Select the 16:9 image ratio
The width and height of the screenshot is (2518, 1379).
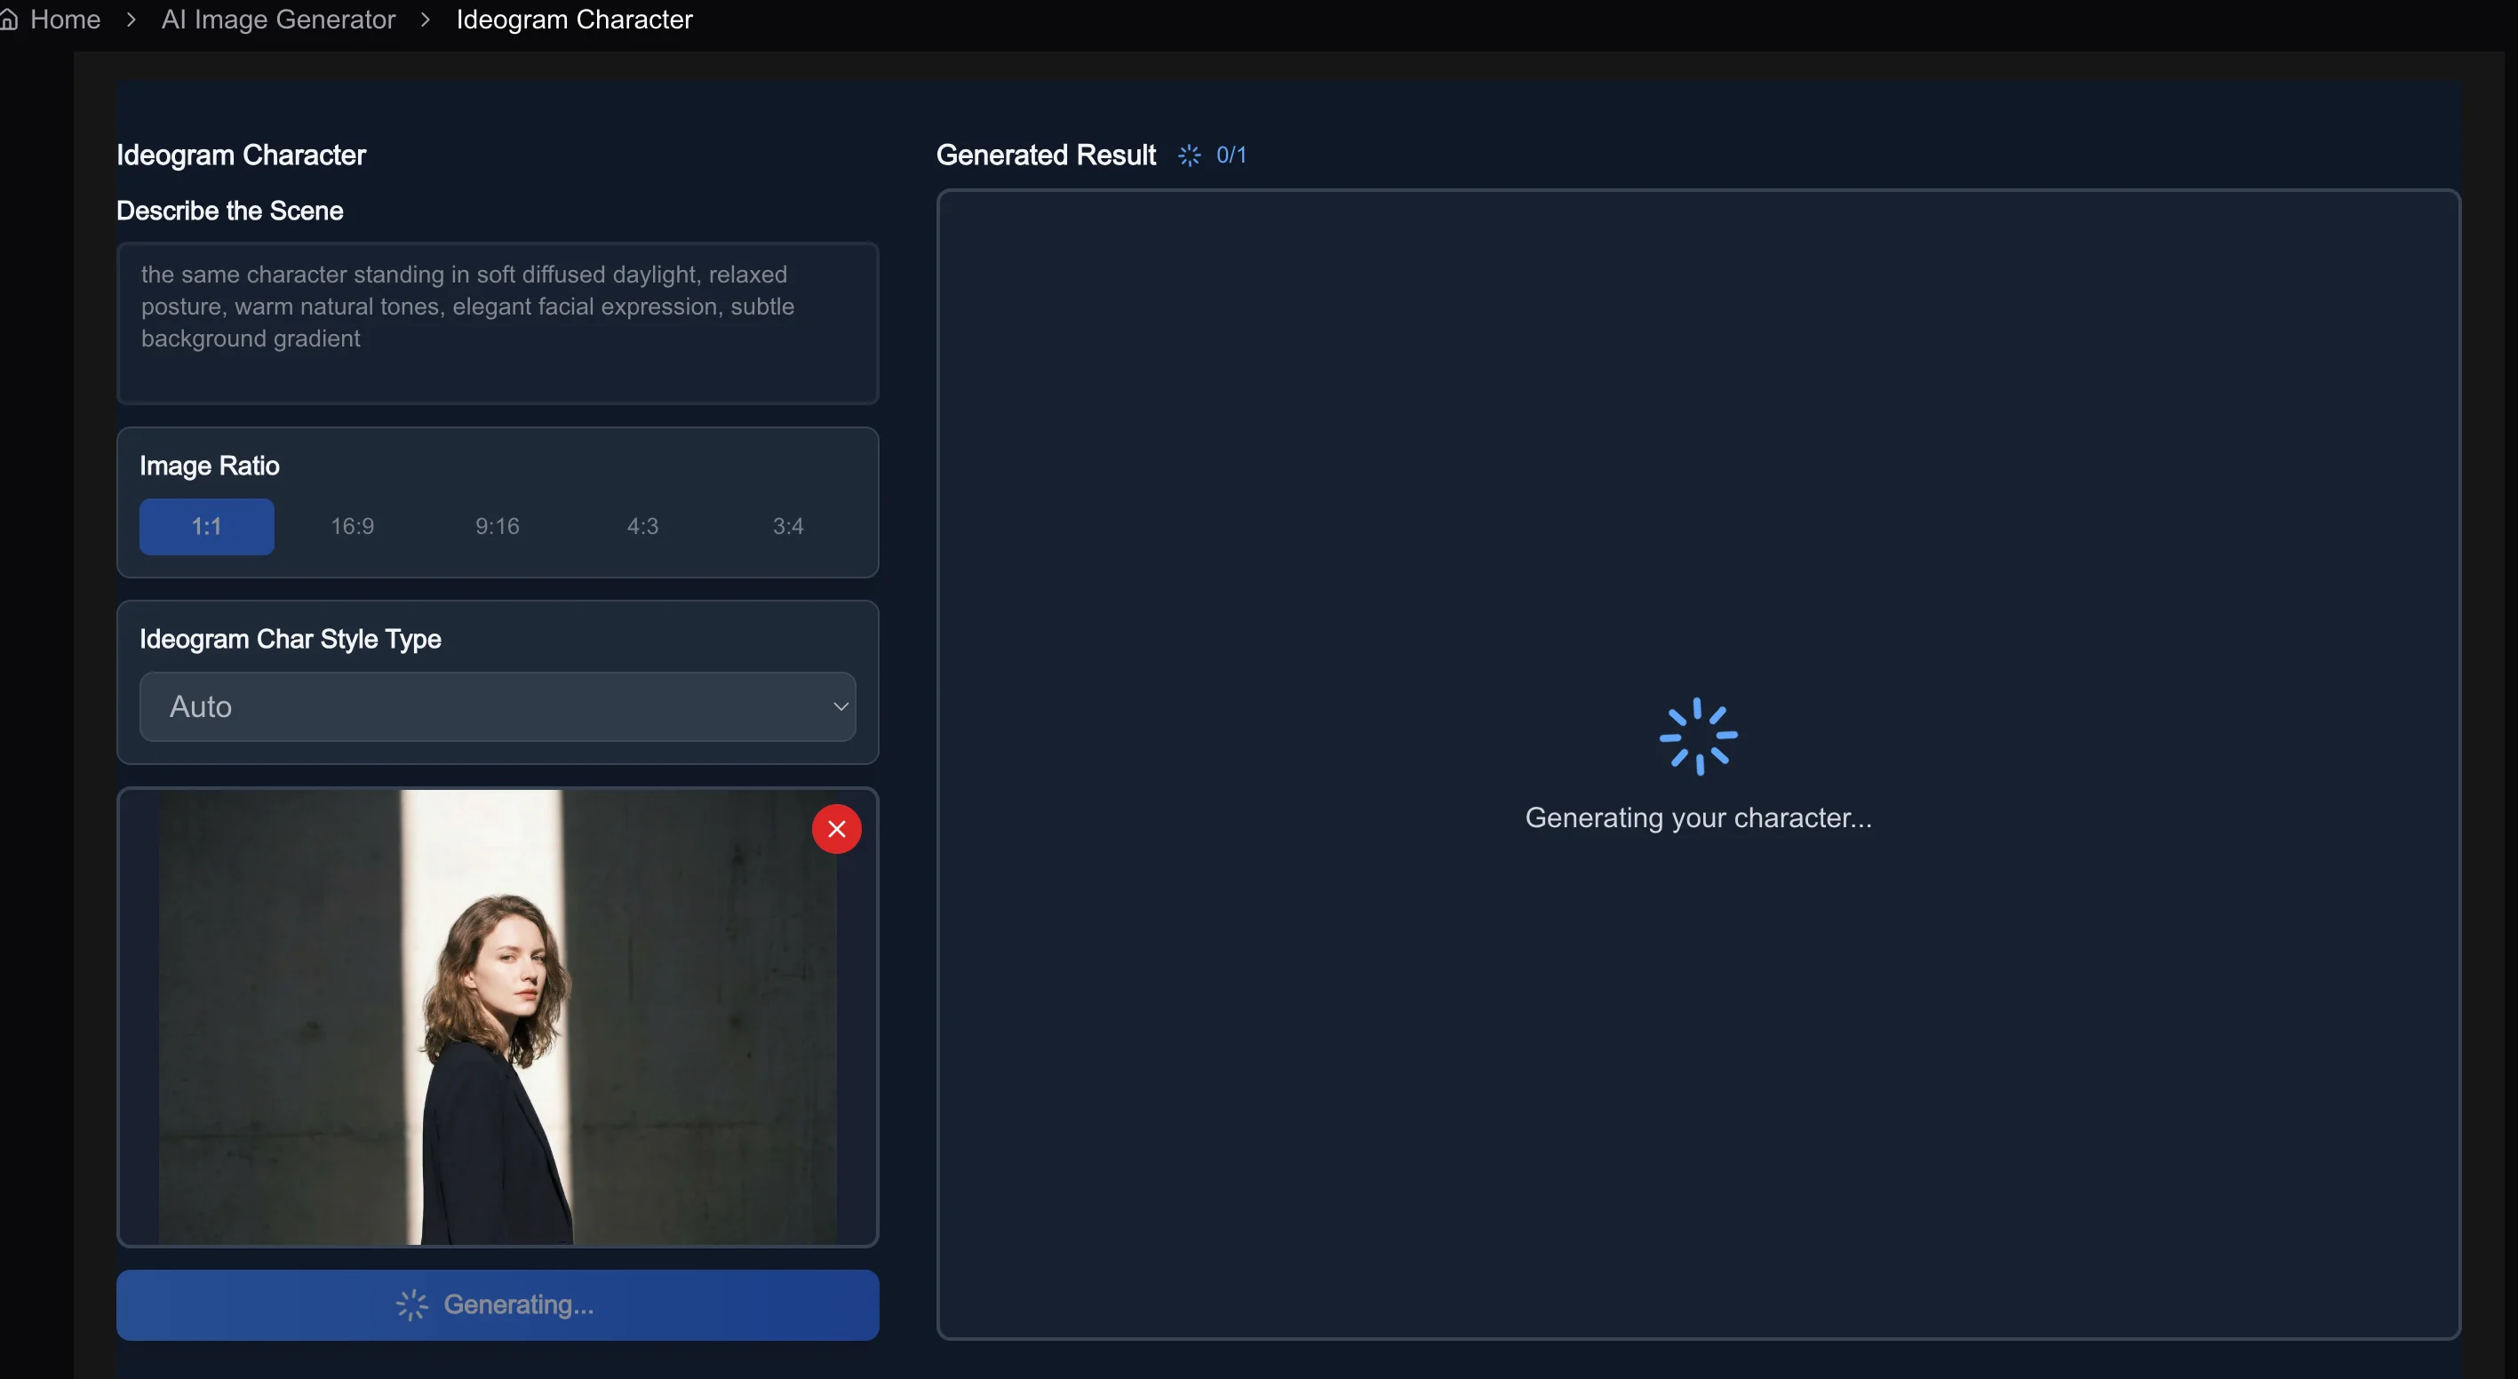(352, 527)
